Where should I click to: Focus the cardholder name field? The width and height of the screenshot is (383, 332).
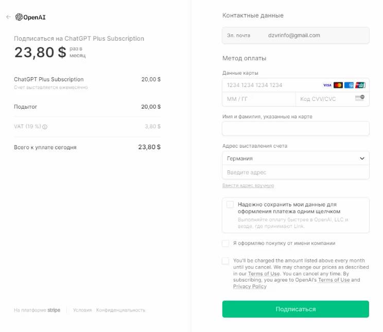tap(295, 128)
